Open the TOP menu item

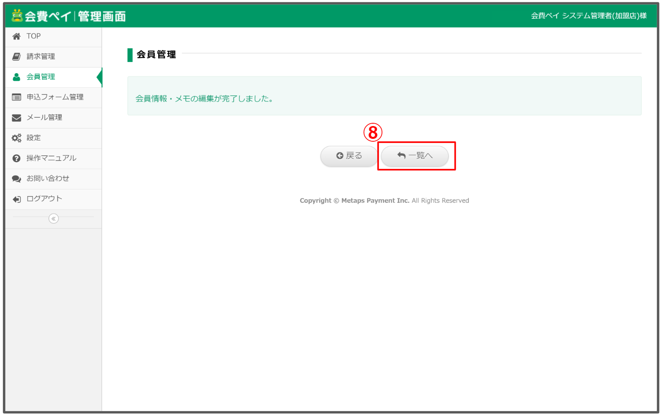click(34, 36)
